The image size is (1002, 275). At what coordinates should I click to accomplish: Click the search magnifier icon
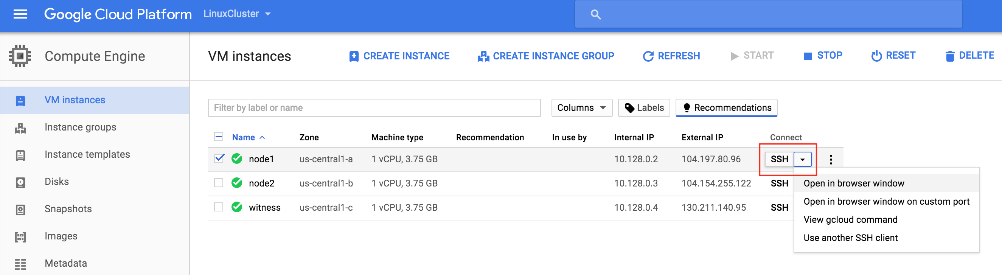595,15
